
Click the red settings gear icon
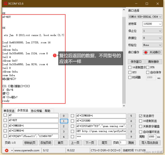(x=7, y=150)
